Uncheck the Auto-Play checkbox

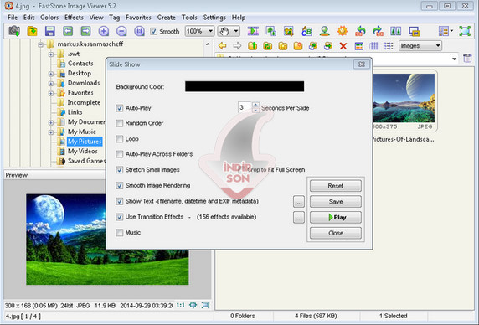pos(120,108)
